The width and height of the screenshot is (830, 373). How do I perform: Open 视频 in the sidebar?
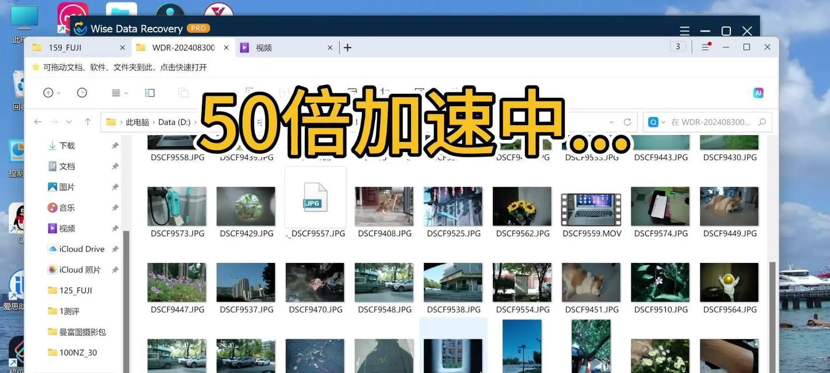click(x=67, y=228)
